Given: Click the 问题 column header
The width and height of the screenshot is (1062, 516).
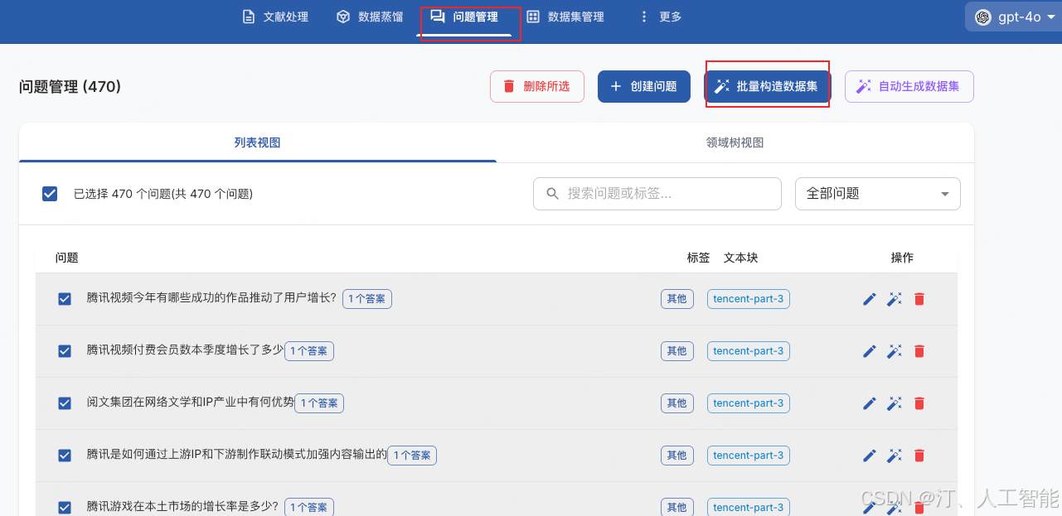Looking at the screenshot, I should tap(67, 258).
